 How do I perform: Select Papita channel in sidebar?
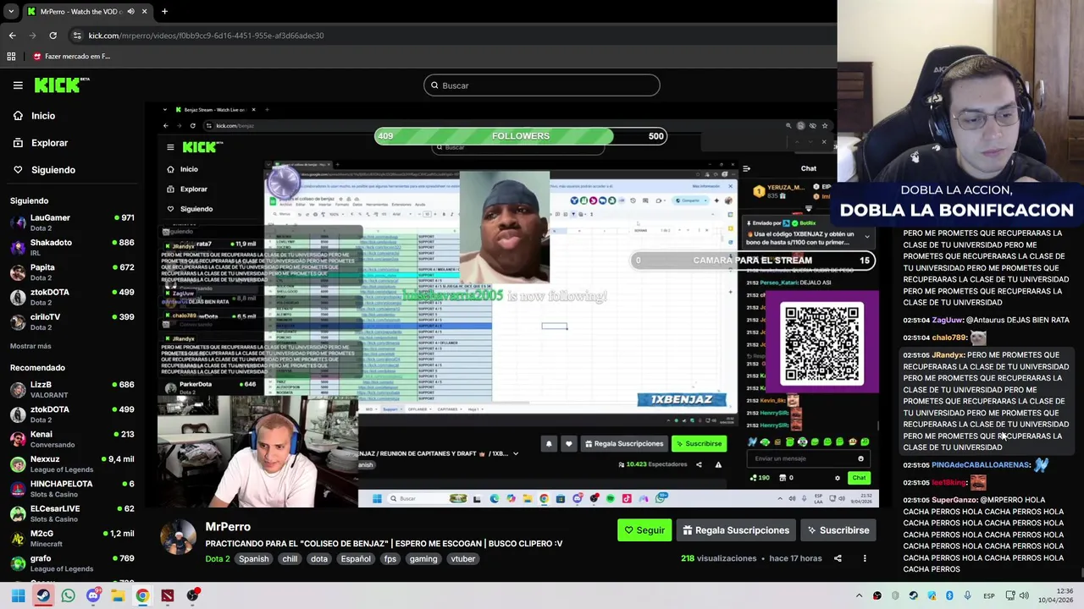(72, 272)
